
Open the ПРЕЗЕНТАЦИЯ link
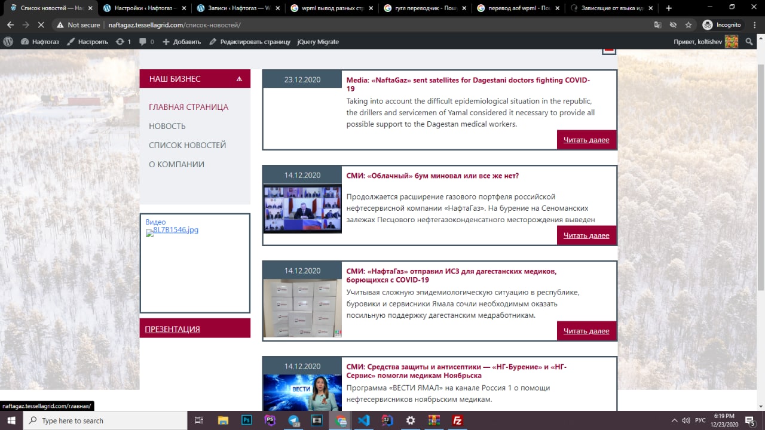tap(172, 329)
